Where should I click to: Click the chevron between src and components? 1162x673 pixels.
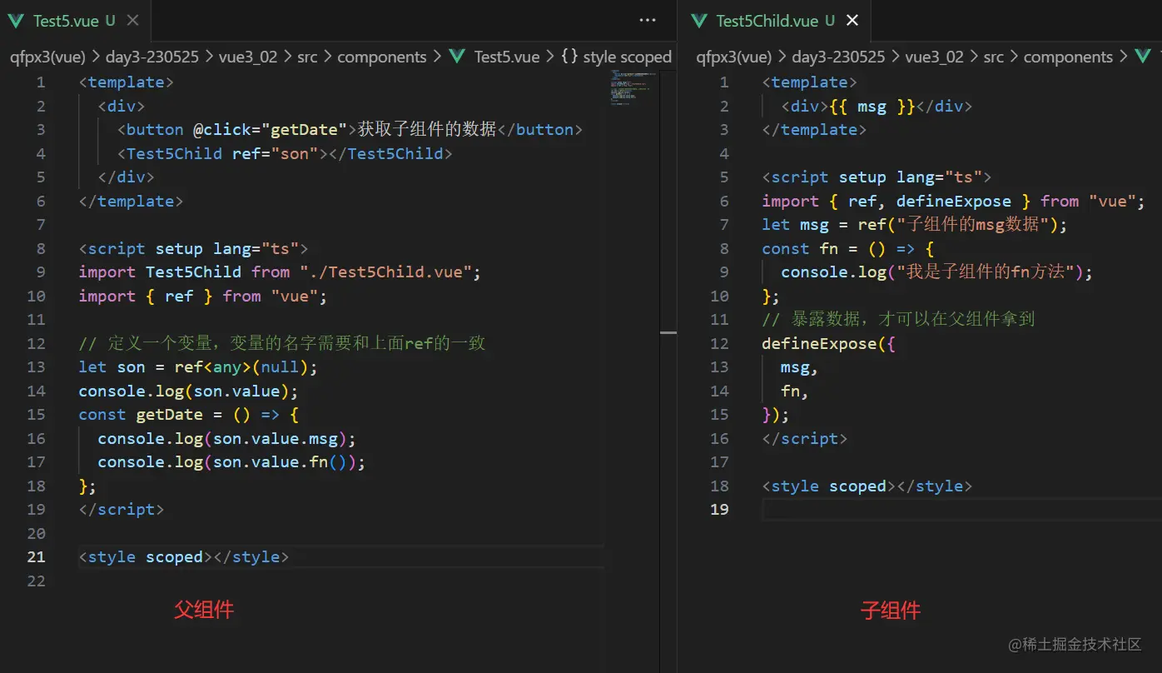click(x=329, y=56)
